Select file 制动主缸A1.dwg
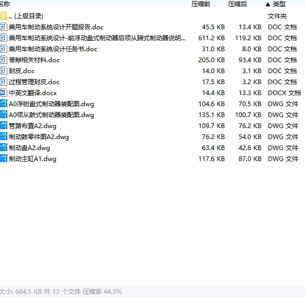The image size is (305, 297). (32, 158)
